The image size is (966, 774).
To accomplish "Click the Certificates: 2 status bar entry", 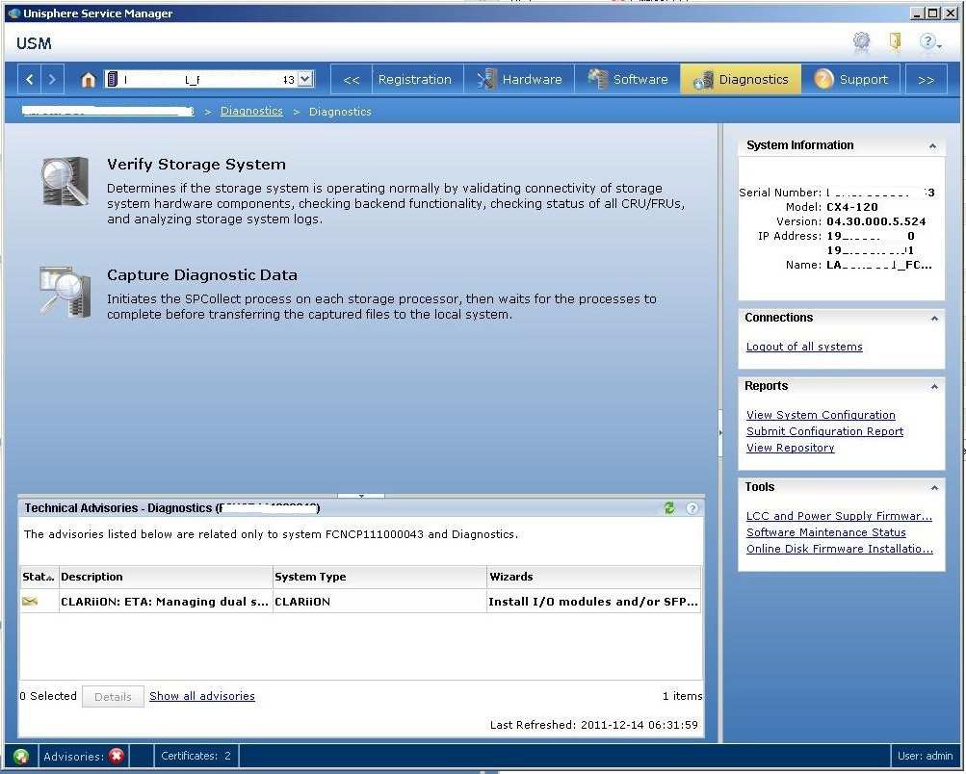I will (x=196, y=756).
